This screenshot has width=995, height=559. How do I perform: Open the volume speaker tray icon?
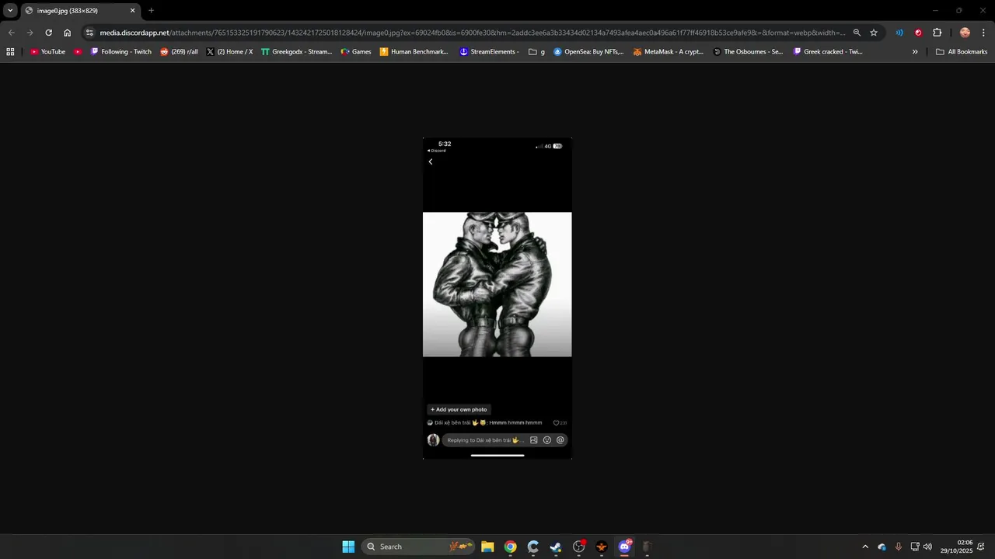[x=927, y=547]
